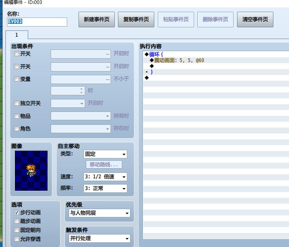This screenshot has width=289, height=247.
Task: Open the 频率 dropdown showing 正常
Action: pyautogui.click(x=105, y=188)
